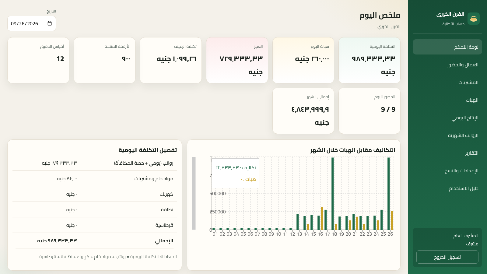Click the هبات اليوم summary card
The height and width of the screenshot is (274, 487).
point(303,60)
